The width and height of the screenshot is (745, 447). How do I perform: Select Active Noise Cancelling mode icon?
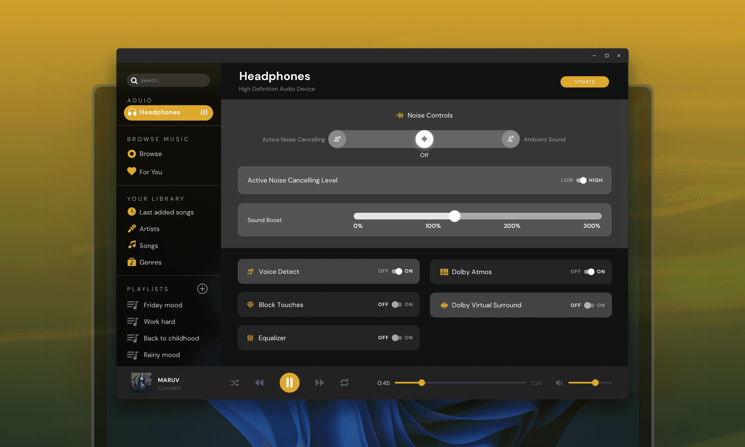337,139
